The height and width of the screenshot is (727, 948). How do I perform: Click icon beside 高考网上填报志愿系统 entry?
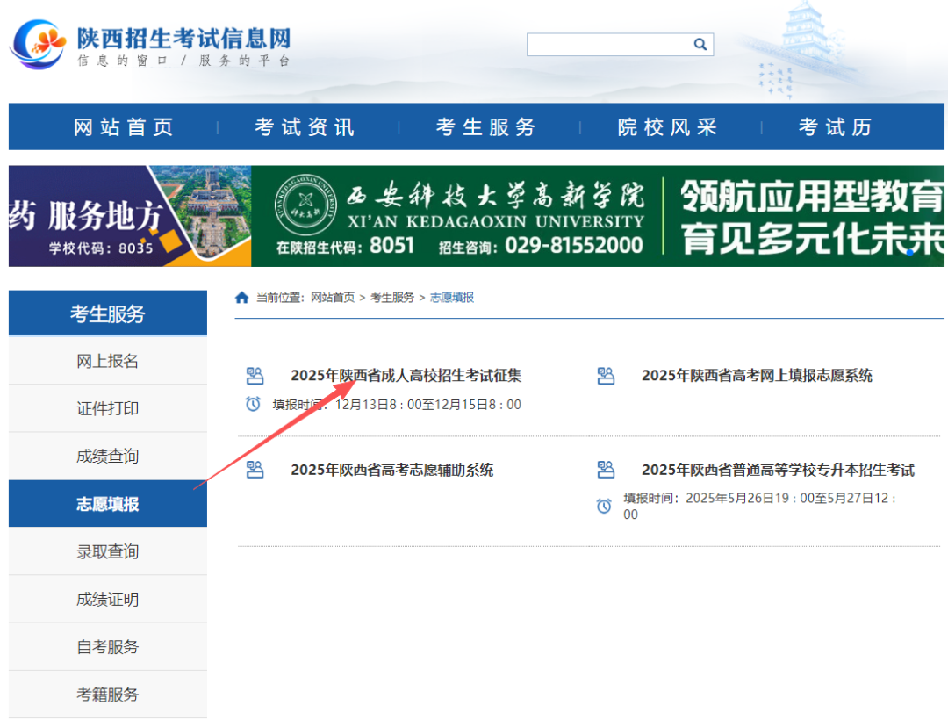606,376
